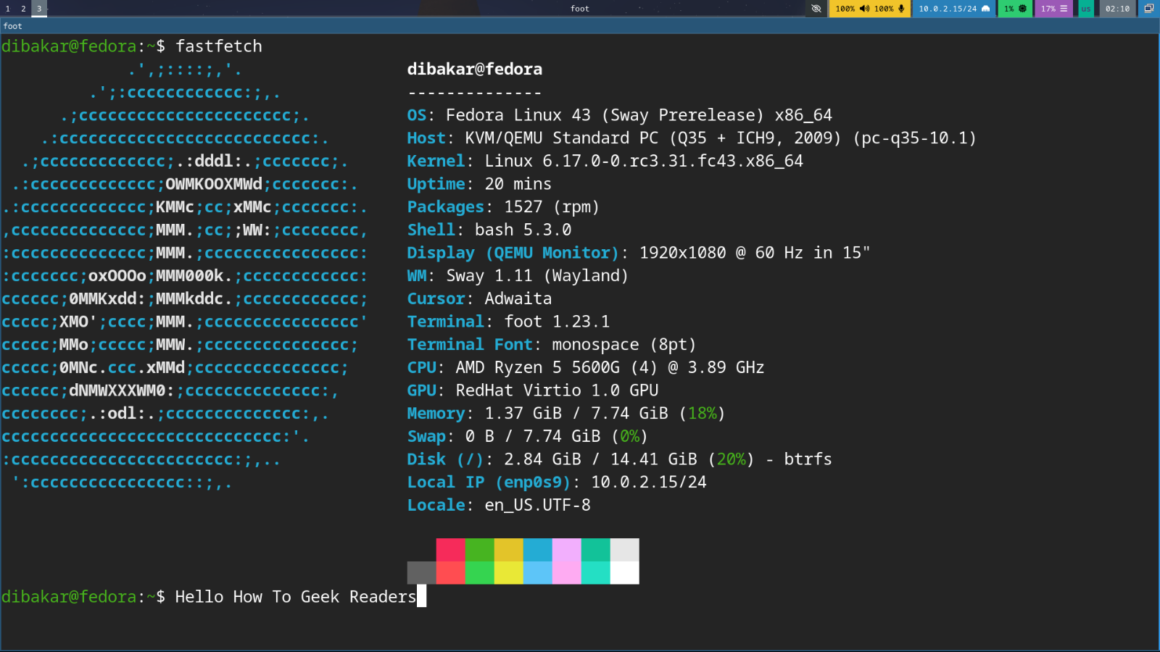
Task: Mute audio via the speaker icon
Action: tap(863, 9)
